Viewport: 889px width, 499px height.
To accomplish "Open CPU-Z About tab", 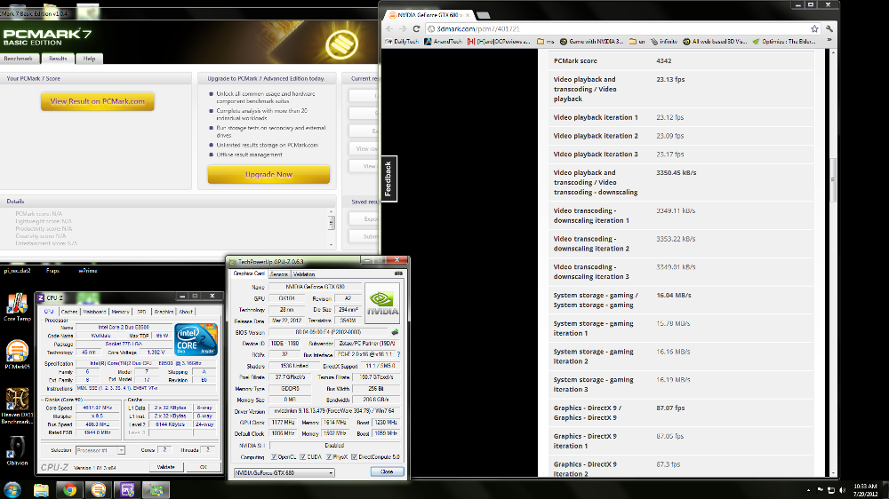I will click(186, 312).
